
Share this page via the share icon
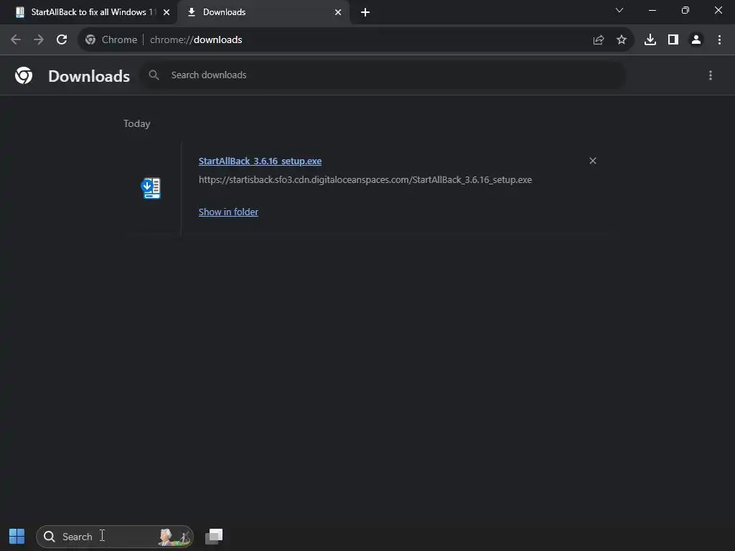pyautogui.click(x=599, y=40)
